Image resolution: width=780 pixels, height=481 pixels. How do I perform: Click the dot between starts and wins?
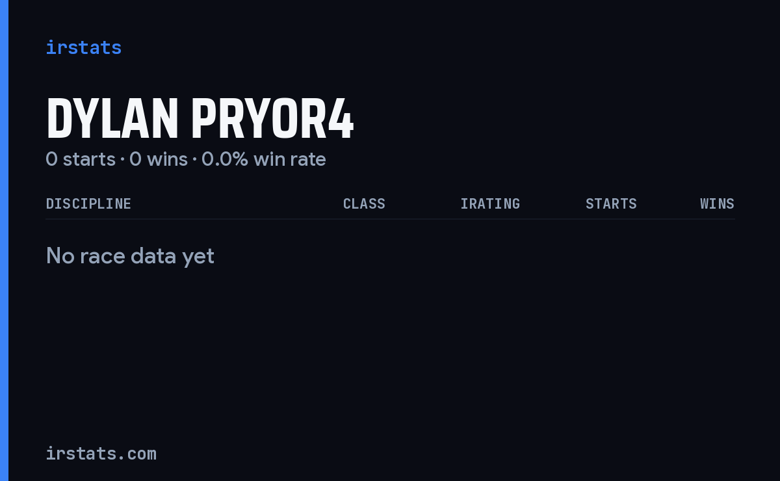(x=122, y=159)
